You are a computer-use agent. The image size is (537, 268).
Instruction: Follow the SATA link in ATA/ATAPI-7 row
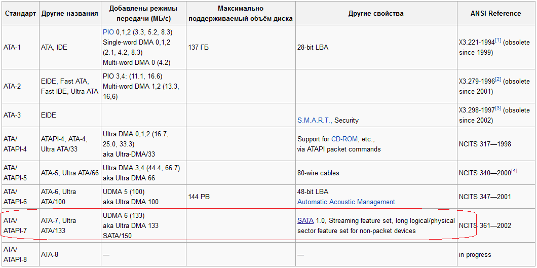pos(305,221)
